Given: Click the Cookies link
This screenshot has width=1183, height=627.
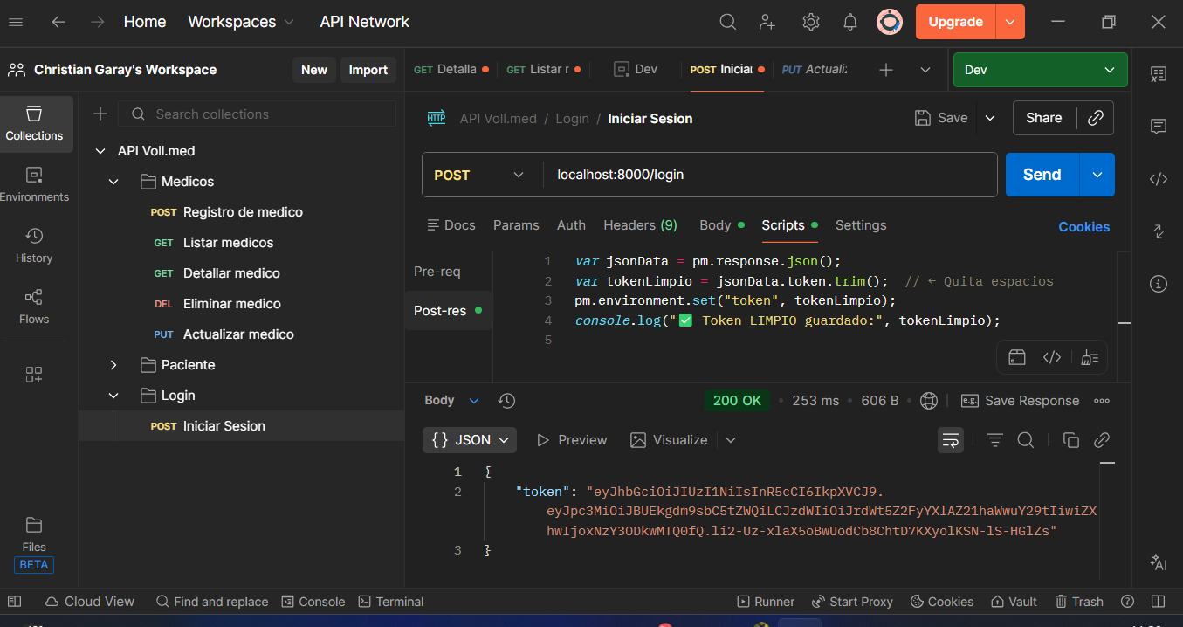Looking at the screenshot, I should pyautogui.click(x=1083, y=226).
